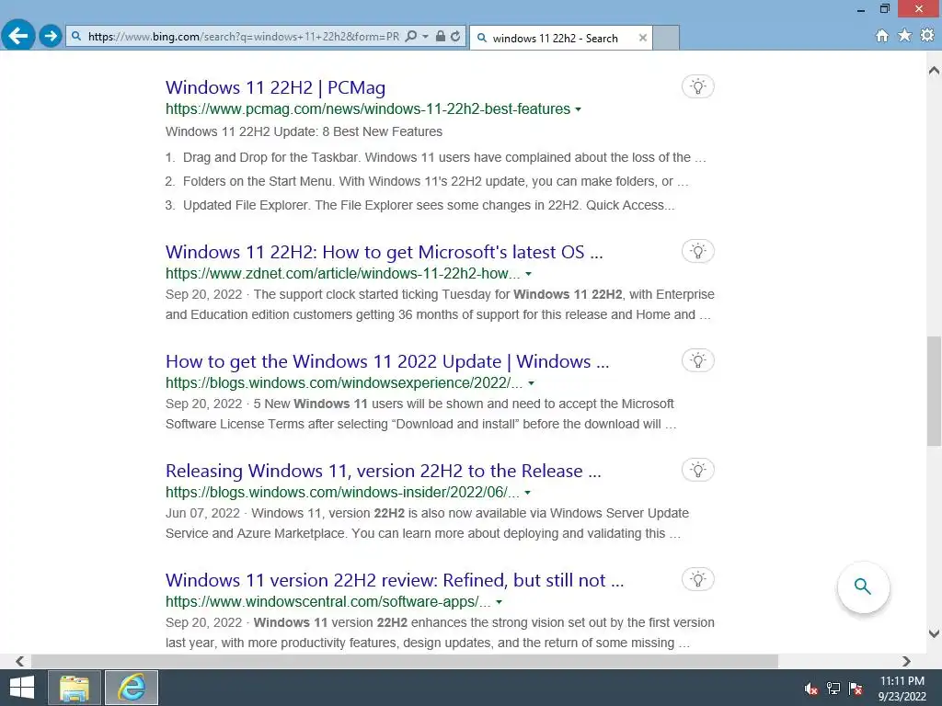Screen dimensions: 942x706
Task: Expand dropdown arrow next to windowscentral.com URL
Action: [x=499, y=601]
